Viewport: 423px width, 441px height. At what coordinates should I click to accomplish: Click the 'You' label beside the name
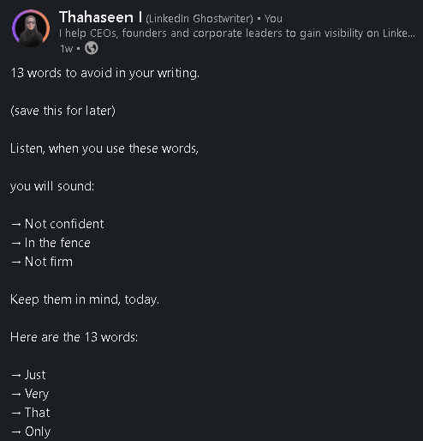273,19
